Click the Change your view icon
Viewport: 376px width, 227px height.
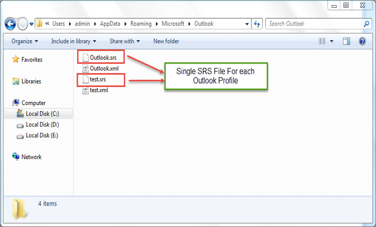(x=322, y=41)
